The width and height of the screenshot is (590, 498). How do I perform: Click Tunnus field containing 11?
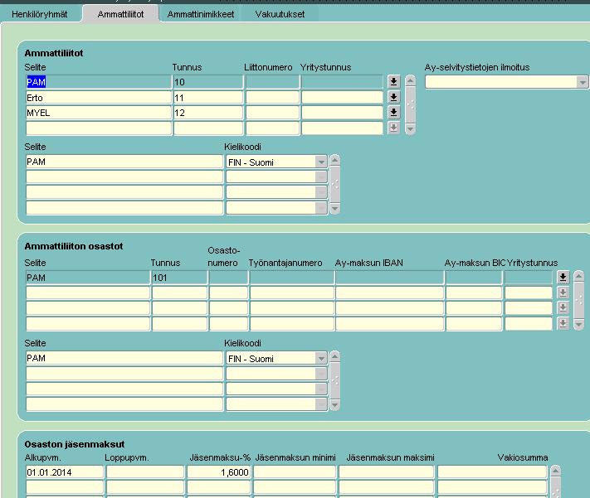click(x=208, y=98)
